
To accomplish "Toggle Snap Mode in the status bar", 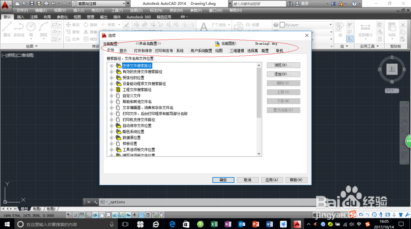I will [75, 215].
